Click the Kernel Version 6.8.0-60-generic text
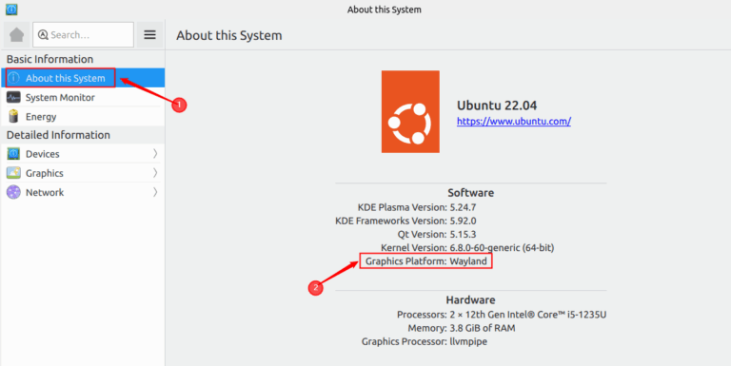731x366 pixels. [502, 248]
